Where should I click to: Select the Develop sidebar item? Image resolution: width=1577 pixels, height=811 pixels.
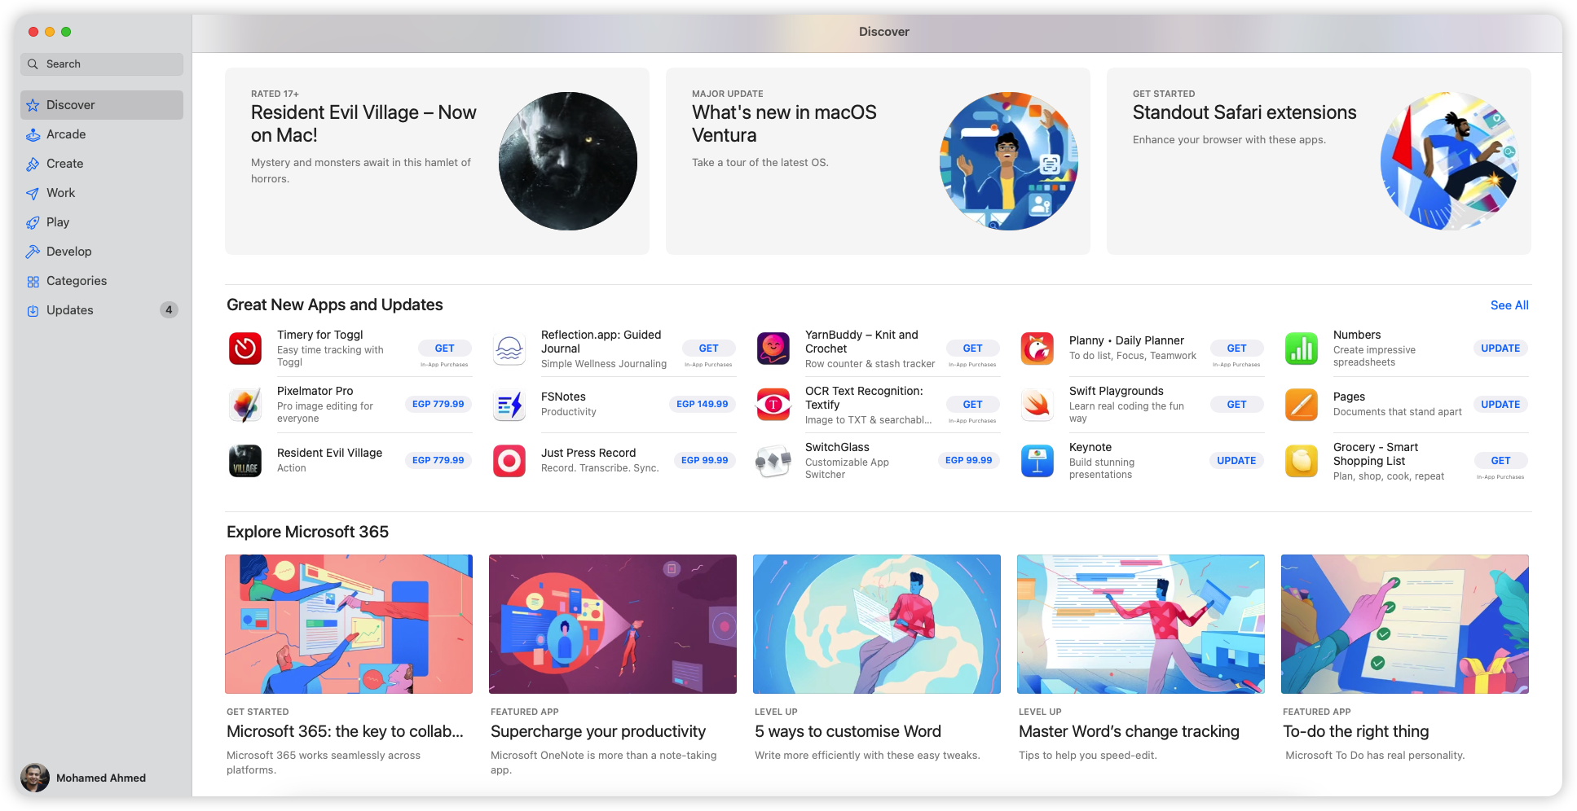coord(102,252)
